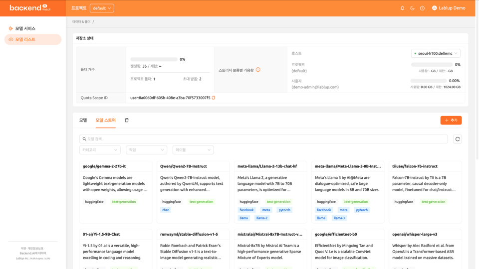Expand the 카테고리 filter dropdown
This screenshot has width=479, height=269.
point(100,150)
